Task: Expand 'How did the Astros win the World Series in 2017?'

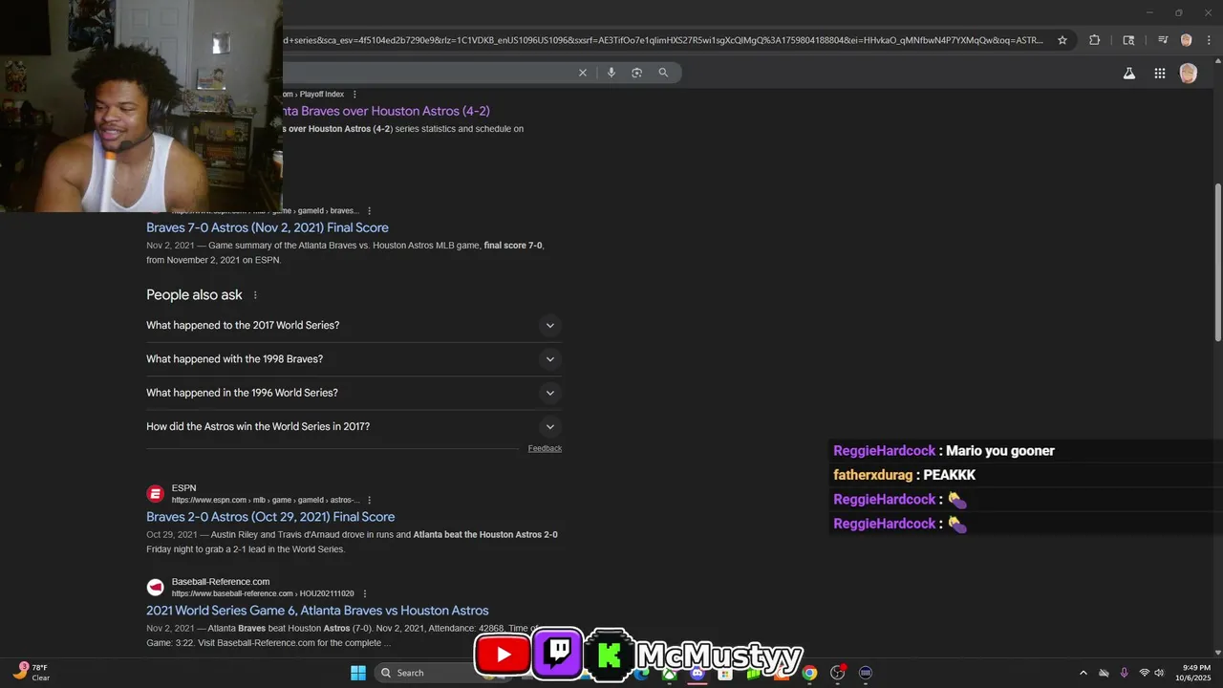Action: 354,426
